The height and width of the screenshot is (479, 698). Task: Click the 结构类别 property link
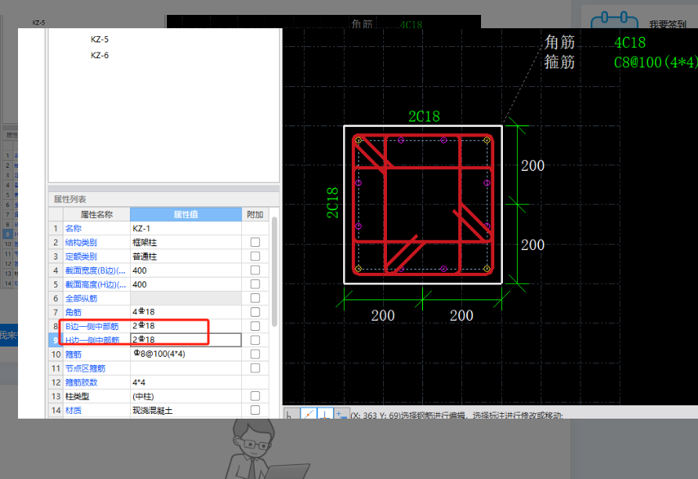click(81, 242)
